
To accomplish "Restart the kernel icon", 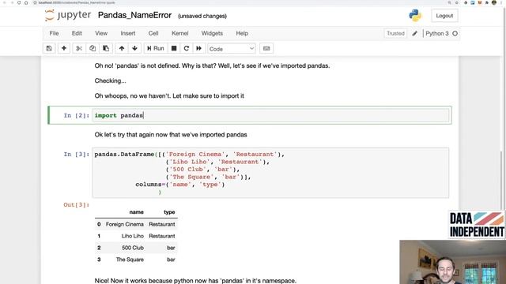I will pos(187,48).
